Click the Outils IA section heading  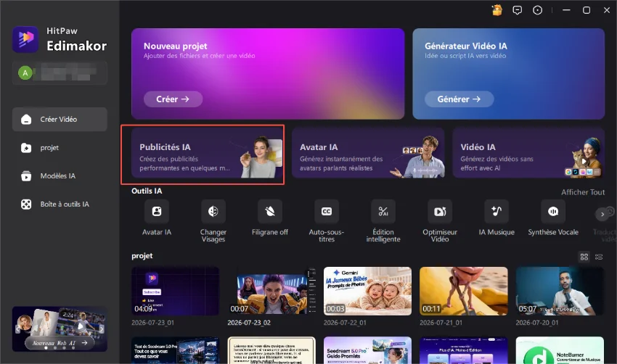click(147, 191)
